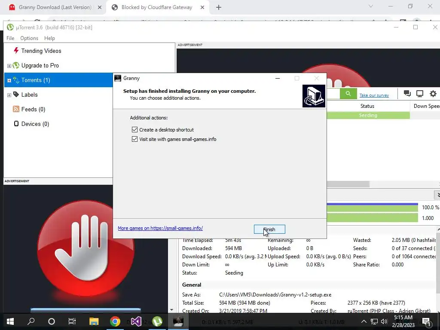
Task: Open a new Chrome tab
Action: point(219,8)
